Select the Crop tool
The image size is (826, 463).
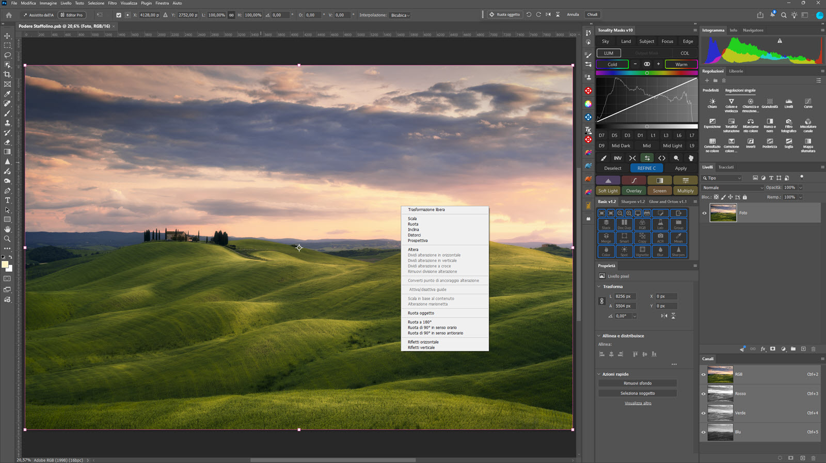pyautogui.click(x=7, y=74)
